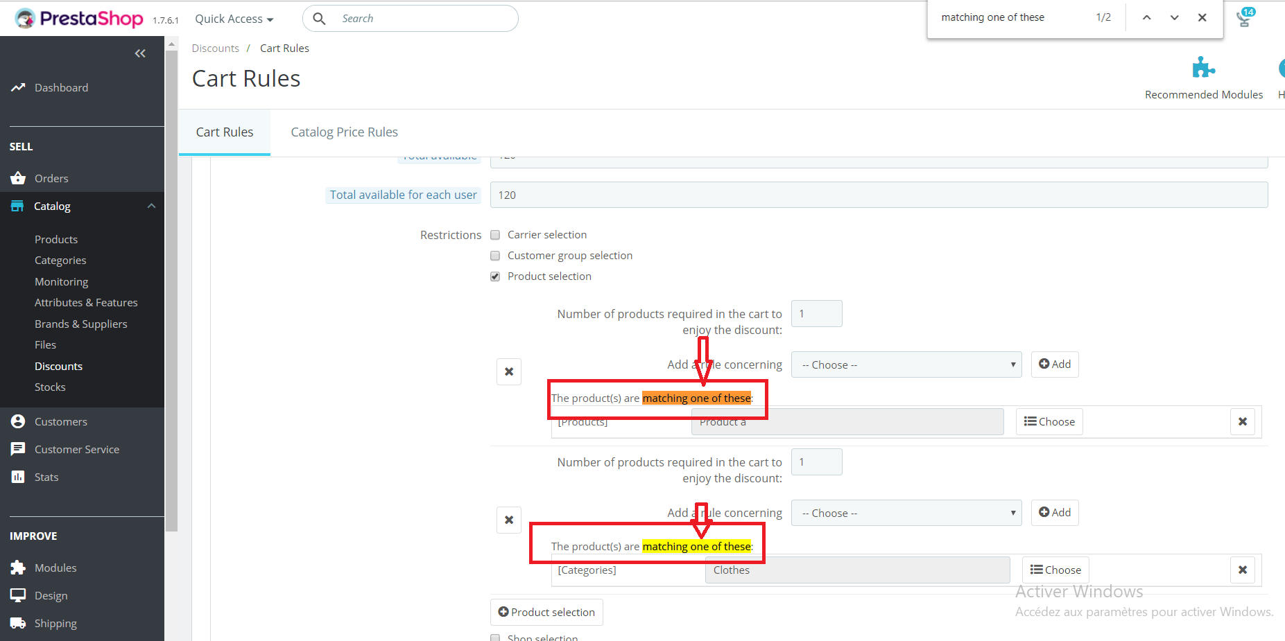Viewport: 1285px width, 641px height.
Task: Open the Modules section
Action: tap(55, 568)
